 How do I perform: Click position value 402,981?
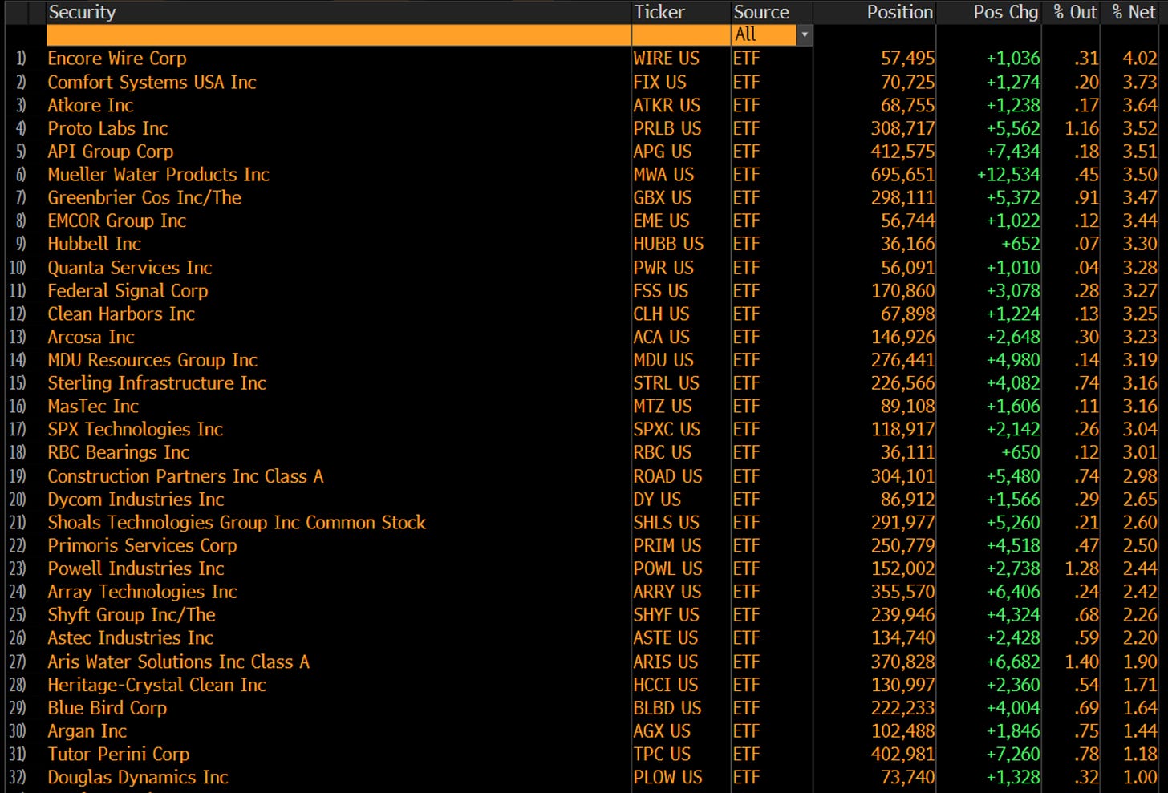point(902,755)
